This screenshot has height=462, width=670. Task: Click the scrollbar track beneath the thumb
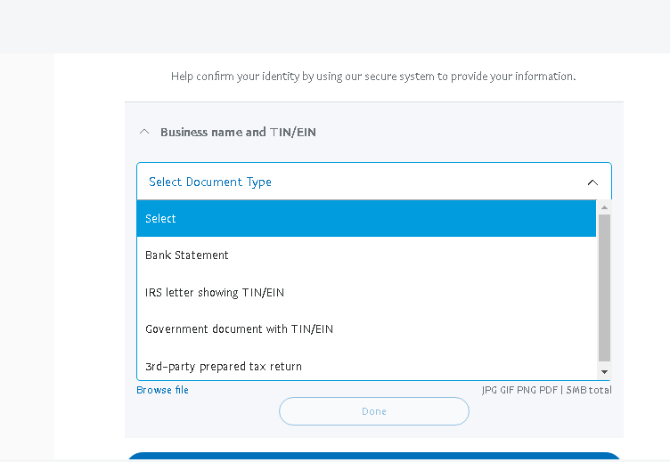(x=604, y=362)
